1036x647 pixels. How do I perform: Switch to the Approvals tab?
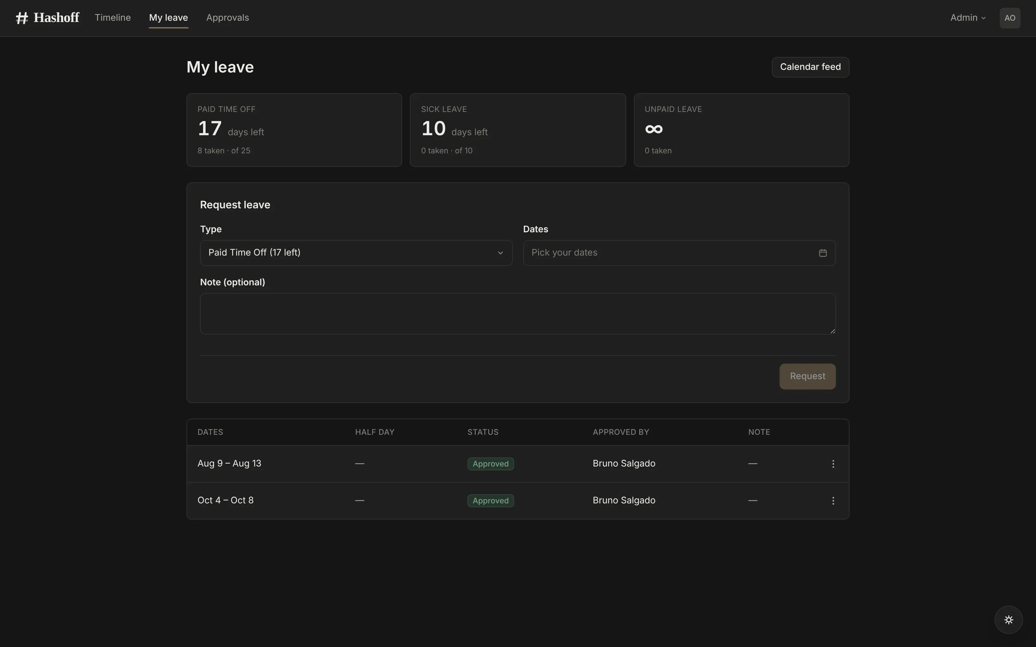point(227,18)
